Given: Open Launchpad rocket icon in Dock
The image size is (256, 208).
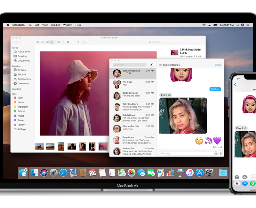Looking at the screenshot, I should 53,173.
